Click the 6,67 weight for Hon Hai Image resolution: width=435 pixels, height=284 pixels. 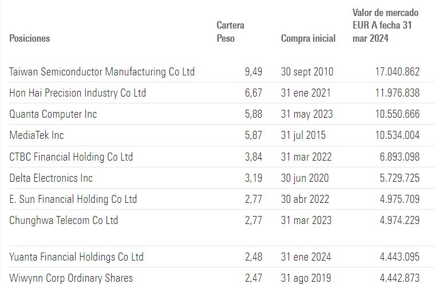click(253, 93)
